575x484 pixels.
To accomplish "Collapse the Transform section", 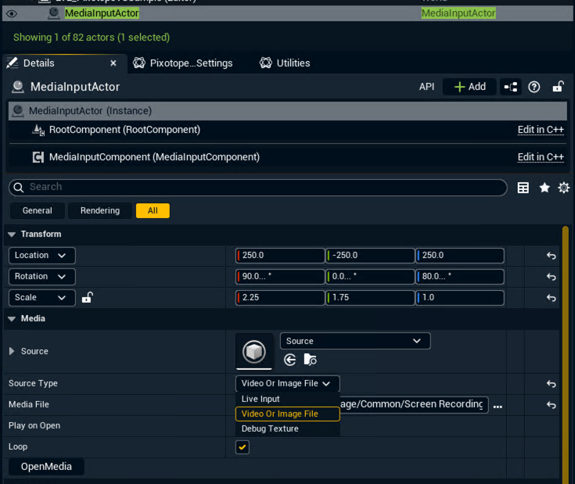I will click(x=12, y=235).
